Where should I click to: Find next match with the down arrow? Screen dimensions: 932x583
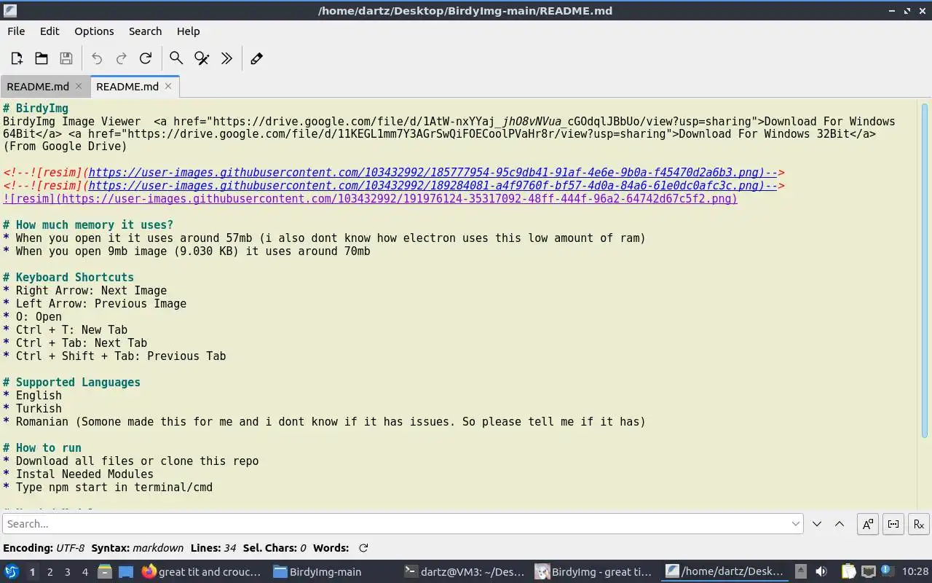coord(817,524)
